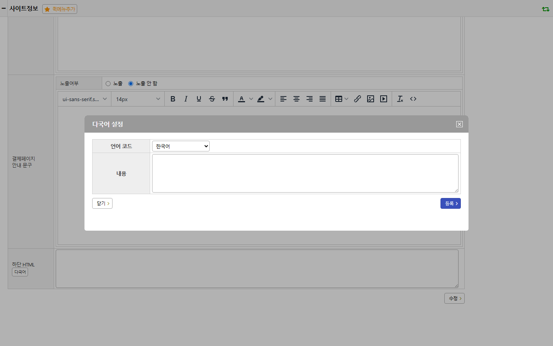The width and height of the screenshot is (553, 346).
Task: Click the 닫기 button in dialog
Action: coord(102,203)
